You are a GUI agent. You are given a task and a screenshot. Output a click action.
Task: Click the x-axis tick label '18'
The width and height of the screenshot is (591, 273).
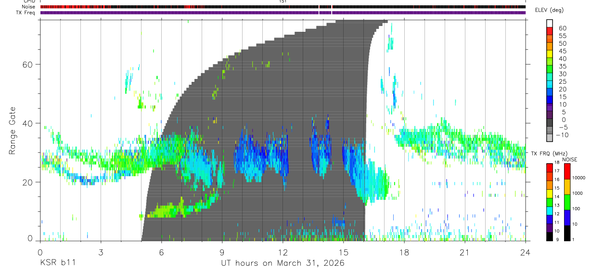(404, 252)
